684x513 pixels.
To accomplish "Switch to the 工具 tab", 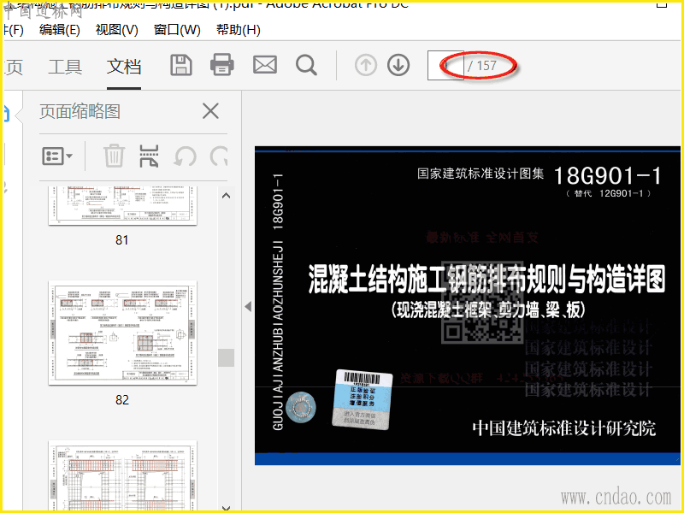I will pyautogui.click(x=65, y=67).
